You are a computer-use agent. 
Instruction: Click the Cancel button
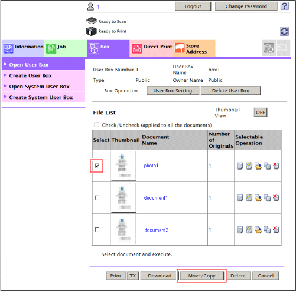tap(266, 276)
